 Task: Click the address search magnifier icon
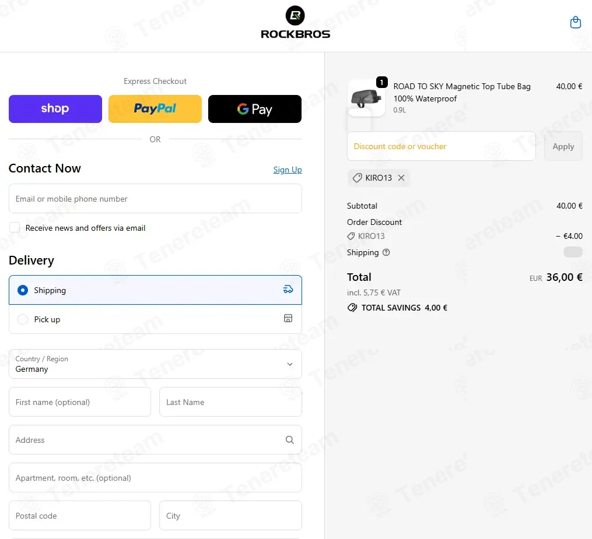289,440
